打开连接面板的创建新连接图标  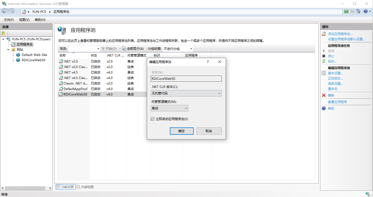point(3,33)
